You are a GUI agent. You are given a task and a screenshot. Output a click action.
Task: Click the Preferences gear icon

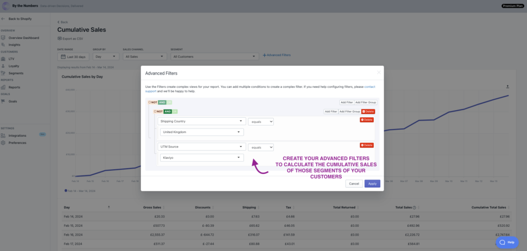pos(3,143)
